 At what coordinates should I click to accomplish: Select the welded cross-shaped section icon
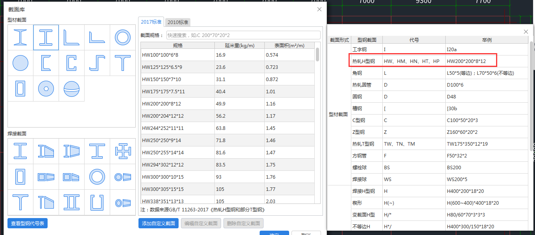click(123, 151)
